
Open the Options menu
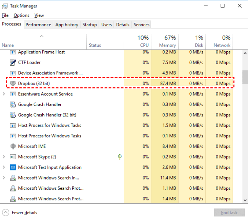point(21,15)
